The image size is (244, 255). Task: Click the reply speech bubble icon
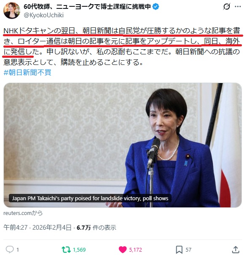10,250
